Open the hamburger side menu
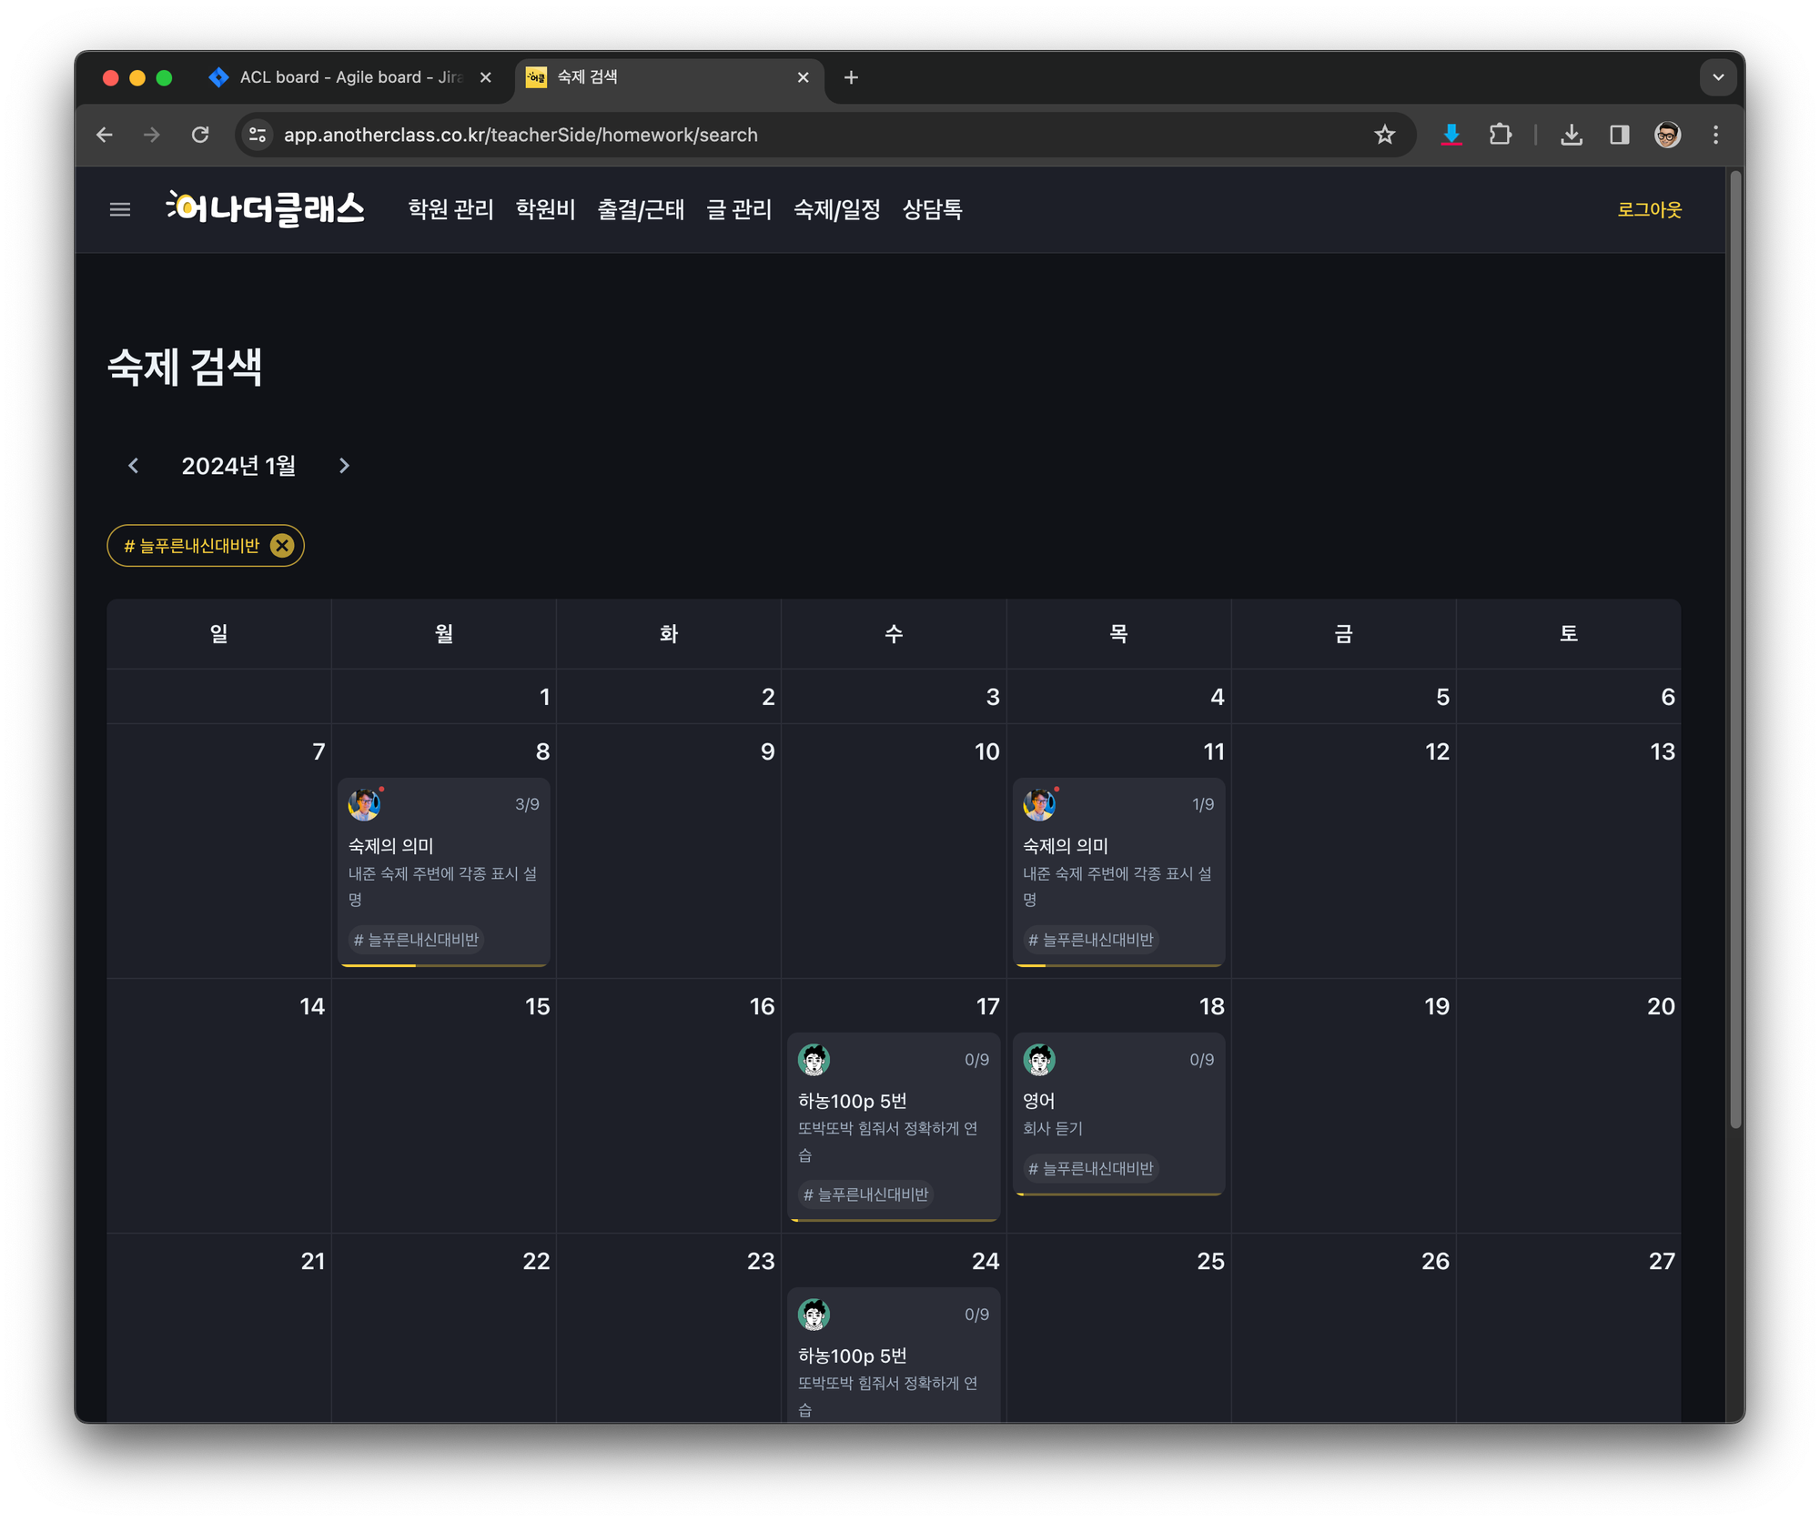Image resolution: width=1820 pixels, height=1522 pixels. click(119, 210)
